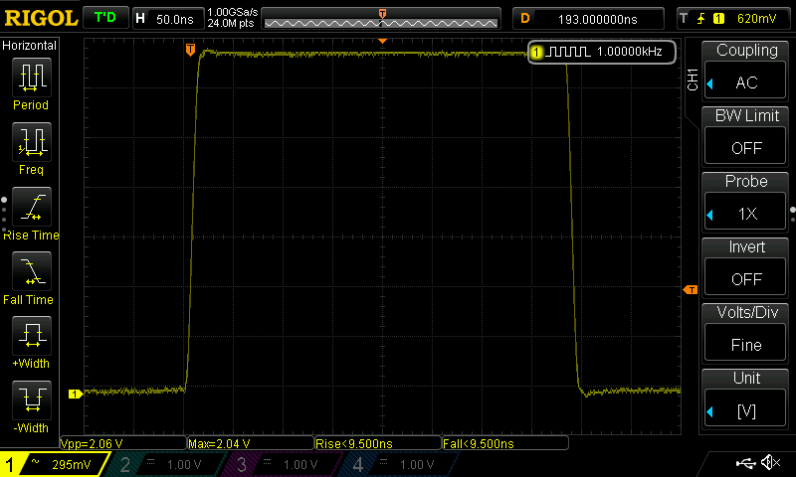Click the 1.00000kHz frequency counter value

tap(630, 52)
